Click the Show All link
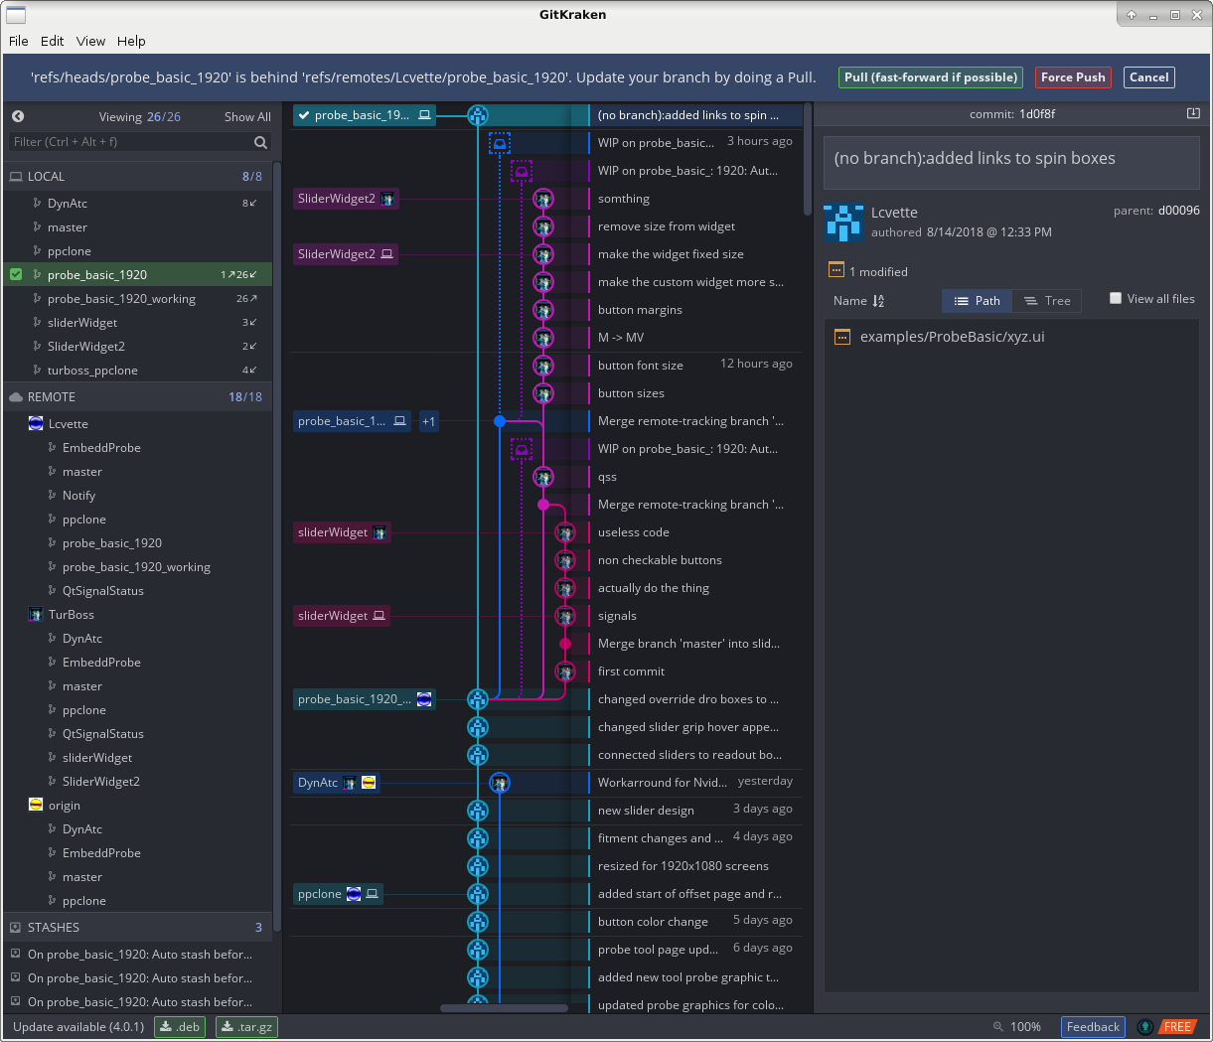This screenshot has height=1042, width=1213. point(247,117)
